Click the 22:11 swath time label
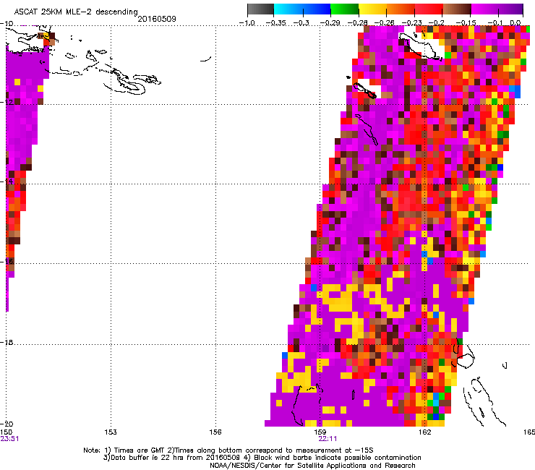 pyautogui.click(x=328, y=439)
